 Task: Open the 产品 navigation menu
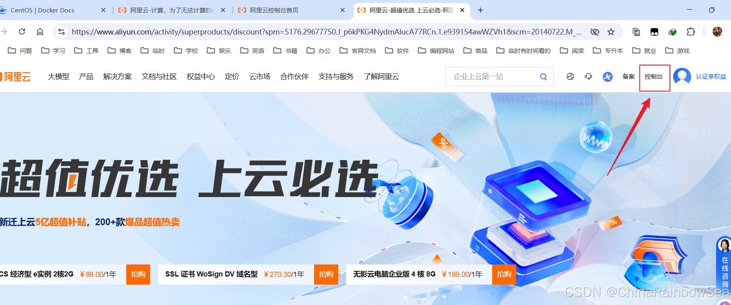(86, 77)
